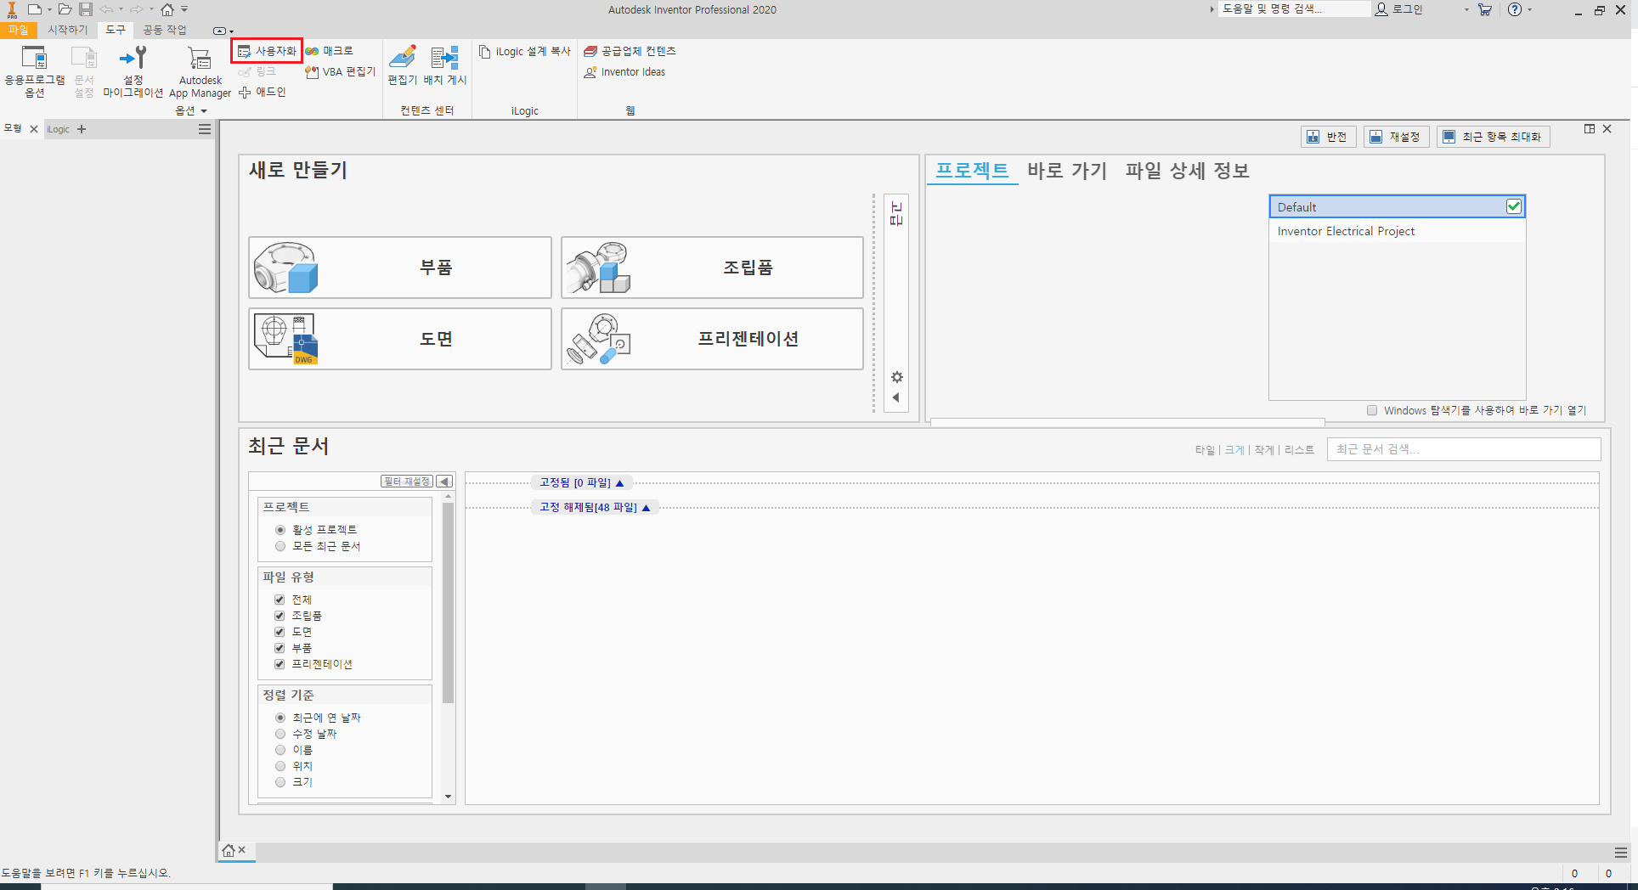The image size is (1638, 890).
Task: Open the Projects (프로젝트) tab
Action: pyautogui.click(x=972, y=170)
